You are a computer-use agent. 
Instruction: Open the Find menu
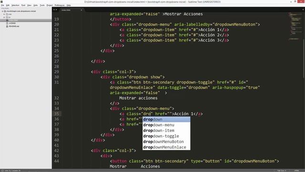click(x=23, y=5)
